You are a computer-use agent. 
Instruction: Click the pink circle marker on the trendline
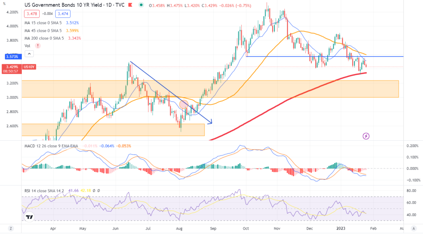pyautogui.click(x=184, y=104)
